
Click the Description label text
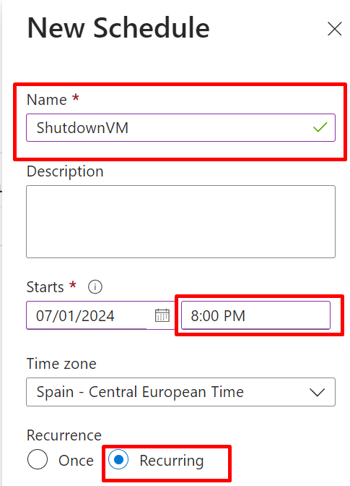[x=65, y=171]
